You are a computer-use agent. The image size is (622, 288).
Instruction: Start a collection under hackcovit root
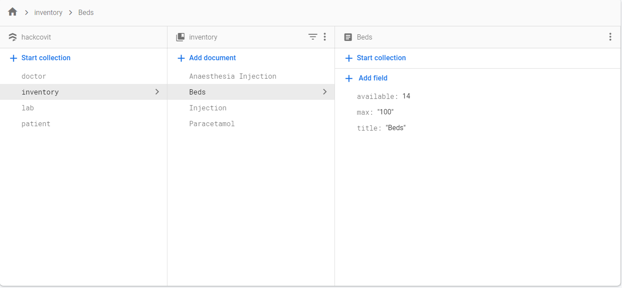coord(46,58)
